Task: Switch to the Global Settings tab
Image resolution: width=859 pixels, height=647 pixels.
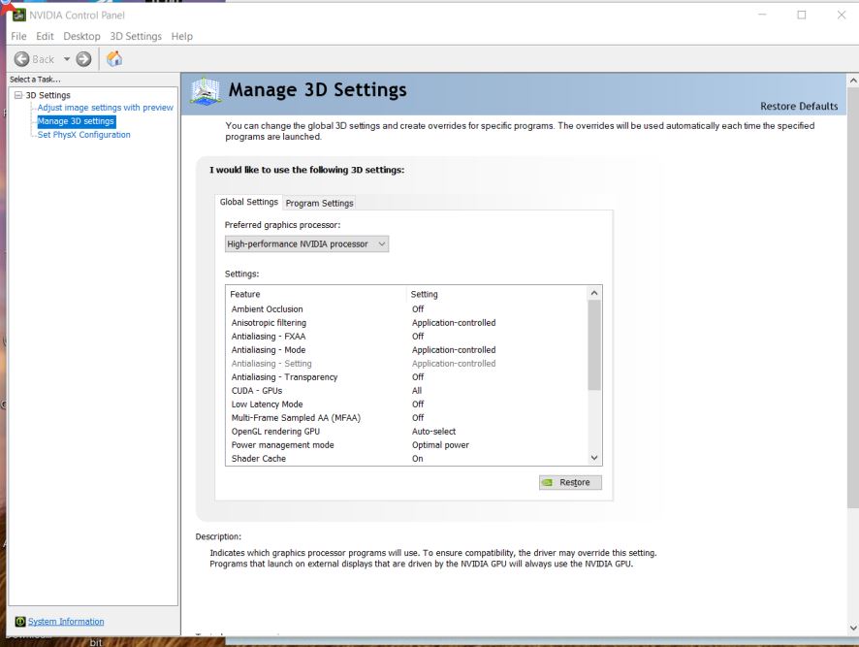Action: (249, 202)
